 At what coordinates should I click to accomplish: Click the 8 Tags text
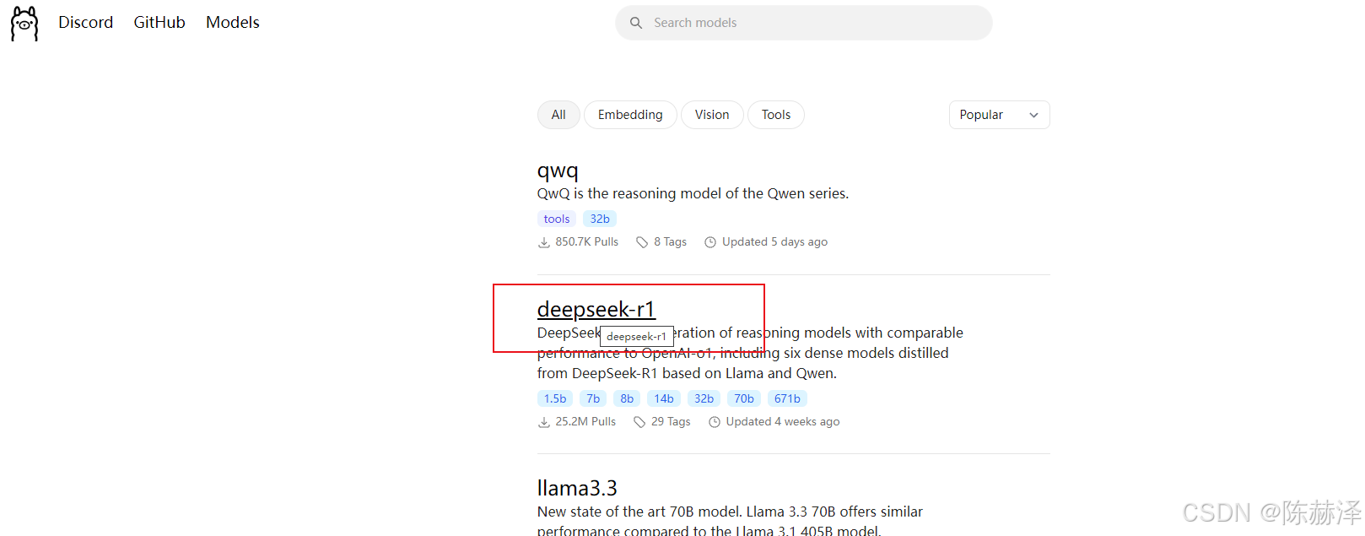point(671,242)
